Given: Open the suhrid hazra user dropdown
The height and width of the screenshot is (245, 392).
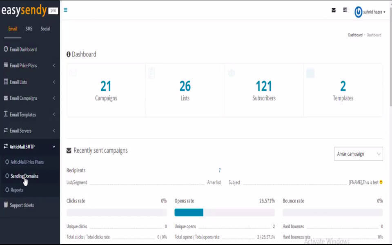Looking at the screenshot, I should 374,12.
